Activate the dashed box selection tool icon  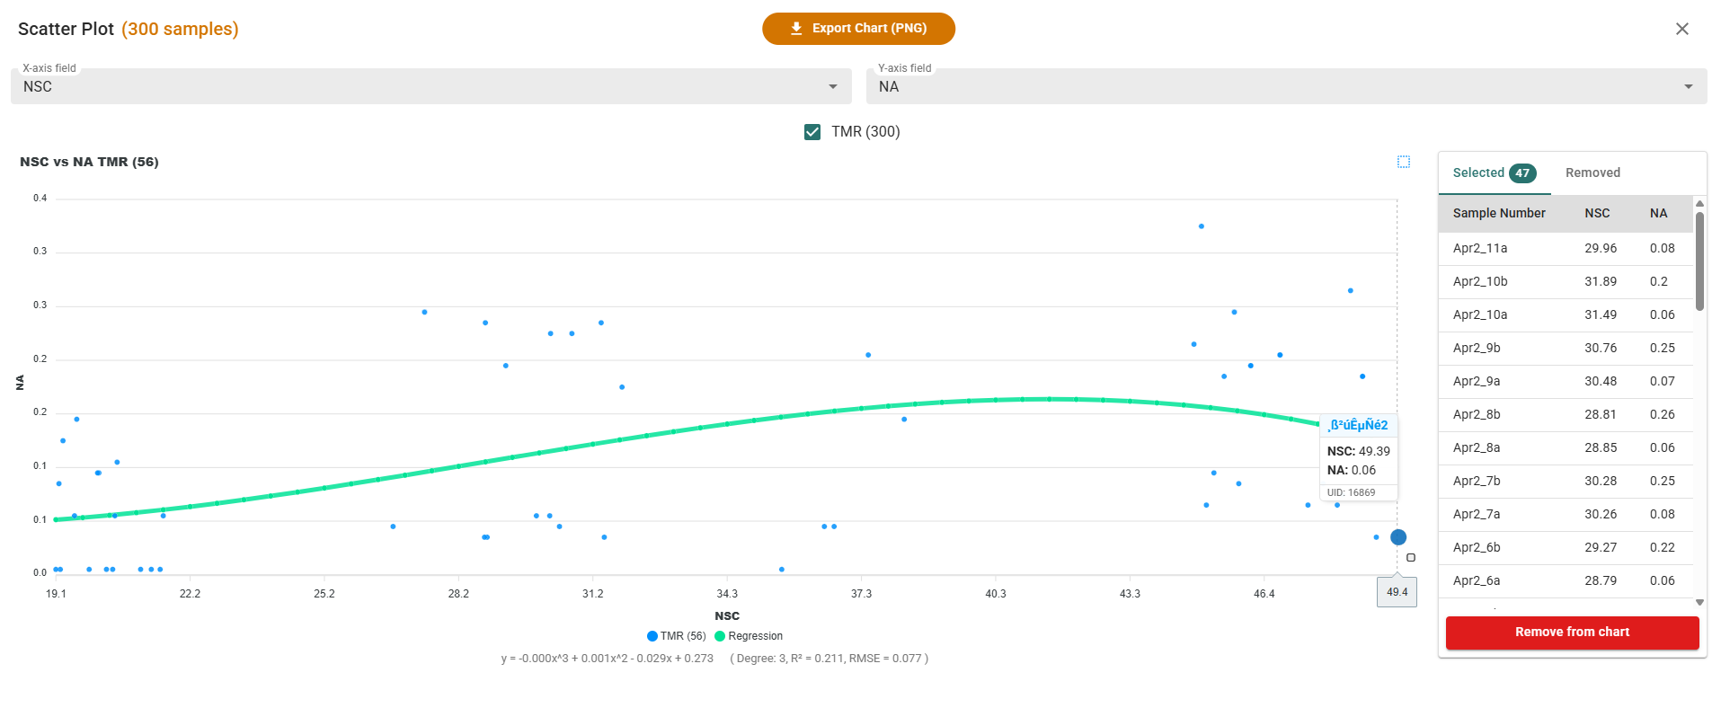1404,162
